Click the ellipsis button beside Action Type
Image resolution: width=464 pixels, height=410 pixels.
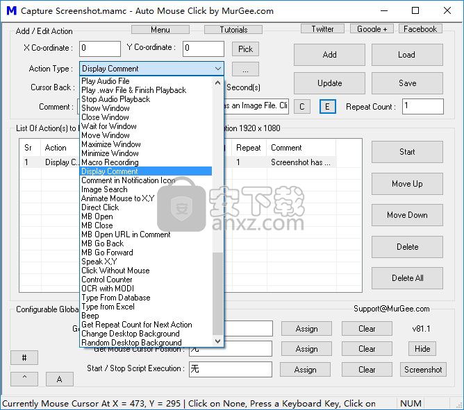tap(245, 69)
